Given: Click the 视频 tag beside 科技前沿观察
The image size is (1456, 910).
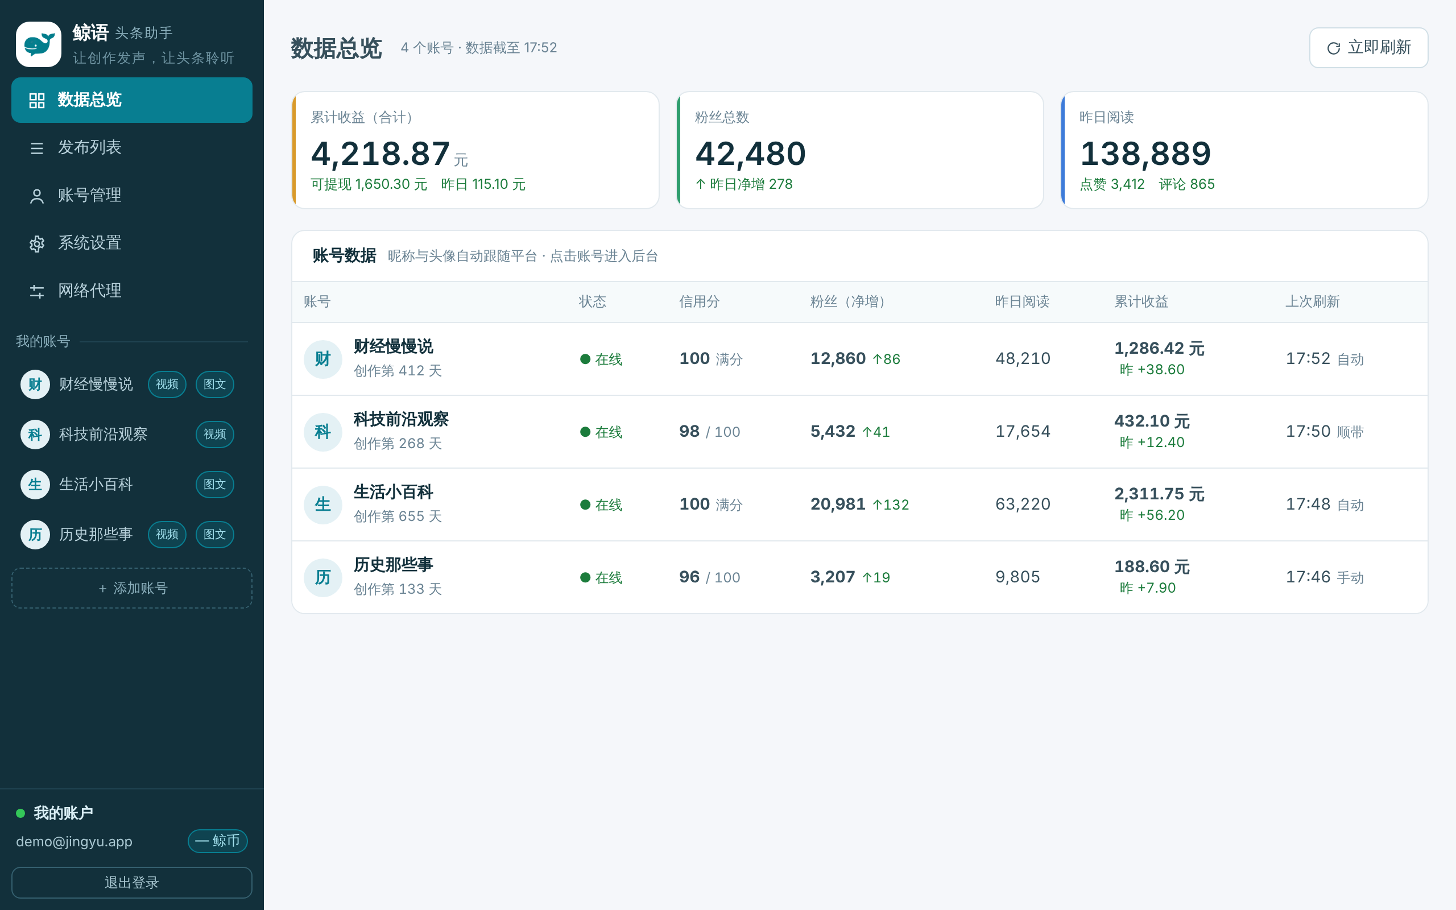Looking at the screenshot, I should 215,434.
